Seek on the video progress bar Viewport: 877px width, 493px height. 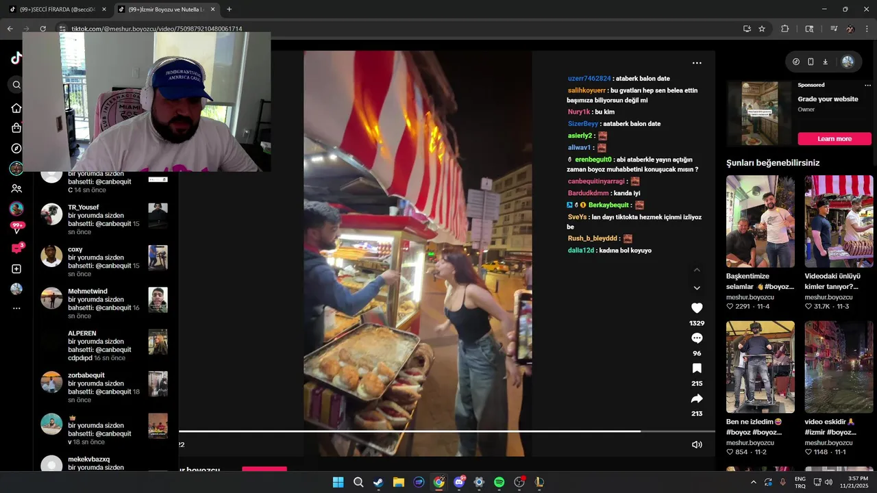click(x=447, y=431)
